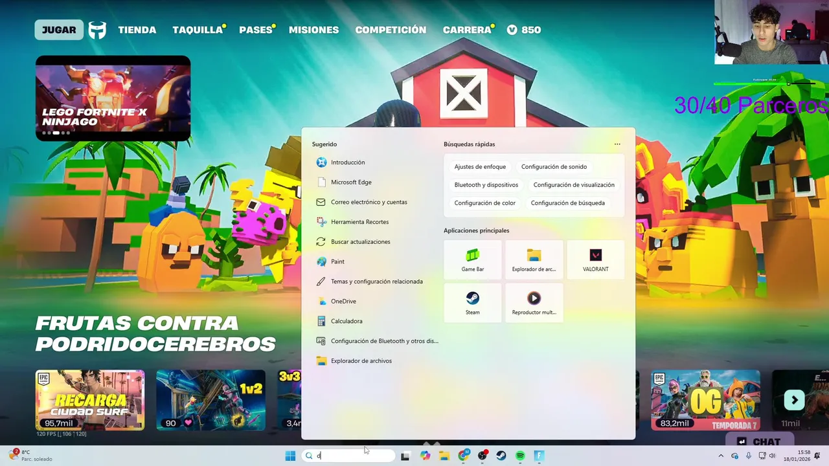Click the 850 V-Bucks balance
829x466 pixels.
coord(524,30)
